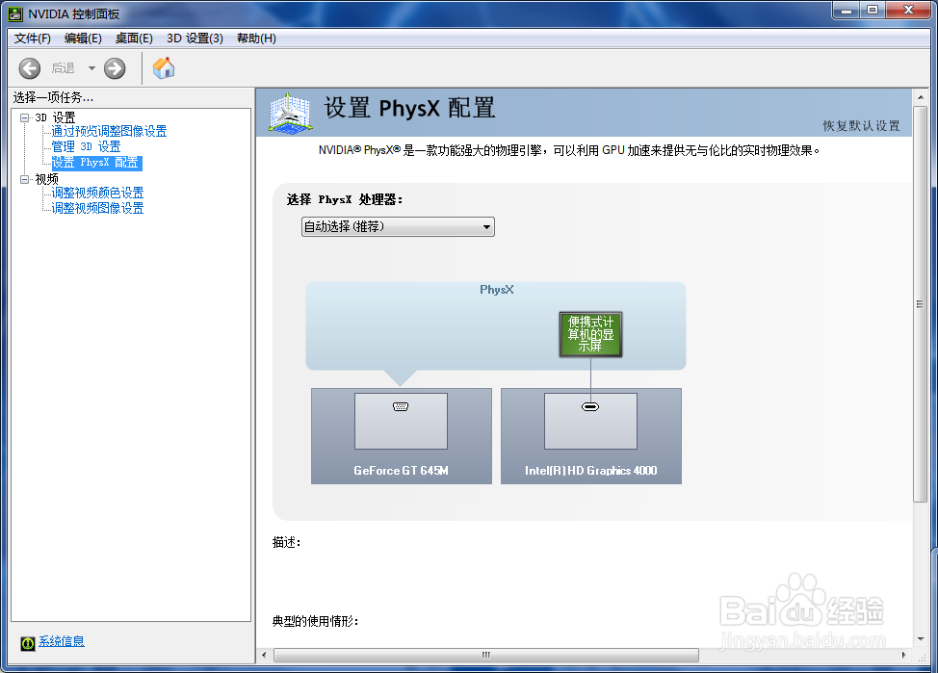Image resolution: width=938 pixels, height=673 pixels.
Task: Maximize the NVIDIA control panel window
Action: click(873, 11)
